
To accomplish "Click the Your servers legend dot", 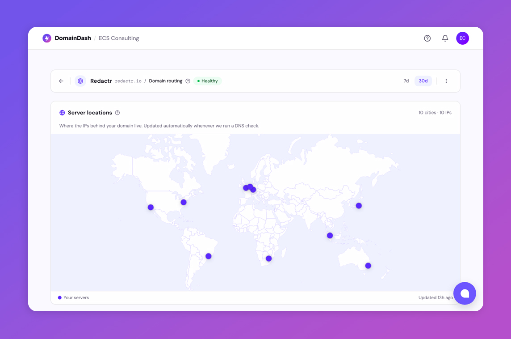I will pos(60,297).
